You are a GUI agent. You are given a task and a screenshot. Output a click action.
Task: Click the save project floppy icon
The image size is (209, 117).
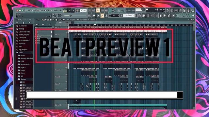[184, 10]
